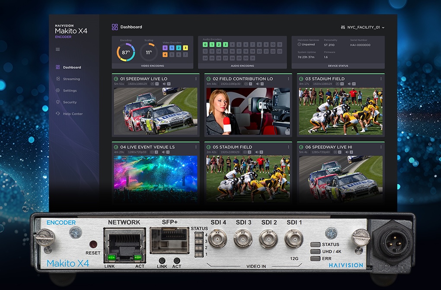
Task: Click the DEVICE STATUS panel footer
Action: coord(338,66)
